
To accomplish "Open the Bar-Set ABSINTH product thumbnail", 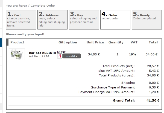I will tap(17, 54).
